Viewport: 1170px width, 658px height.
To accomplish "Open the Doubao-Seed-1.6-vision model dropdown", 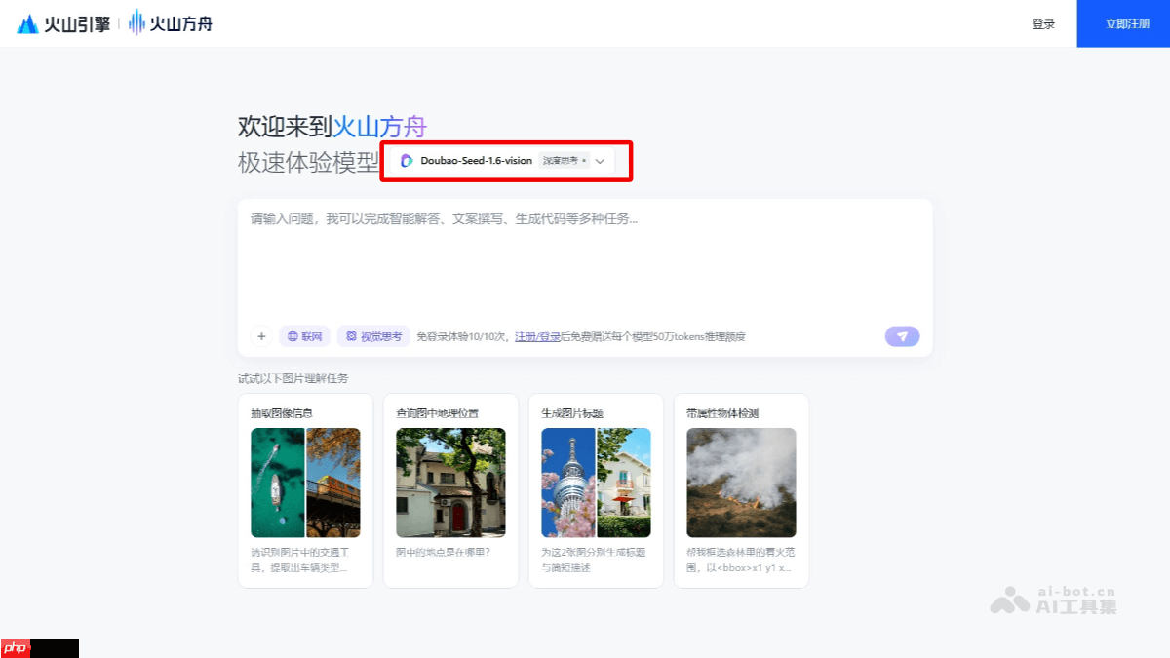I will [x=480, y=160].
